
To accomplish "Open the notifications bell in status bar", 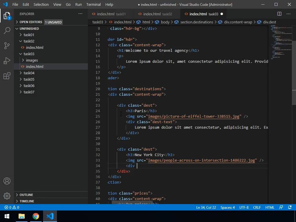I will pos(290,207).
